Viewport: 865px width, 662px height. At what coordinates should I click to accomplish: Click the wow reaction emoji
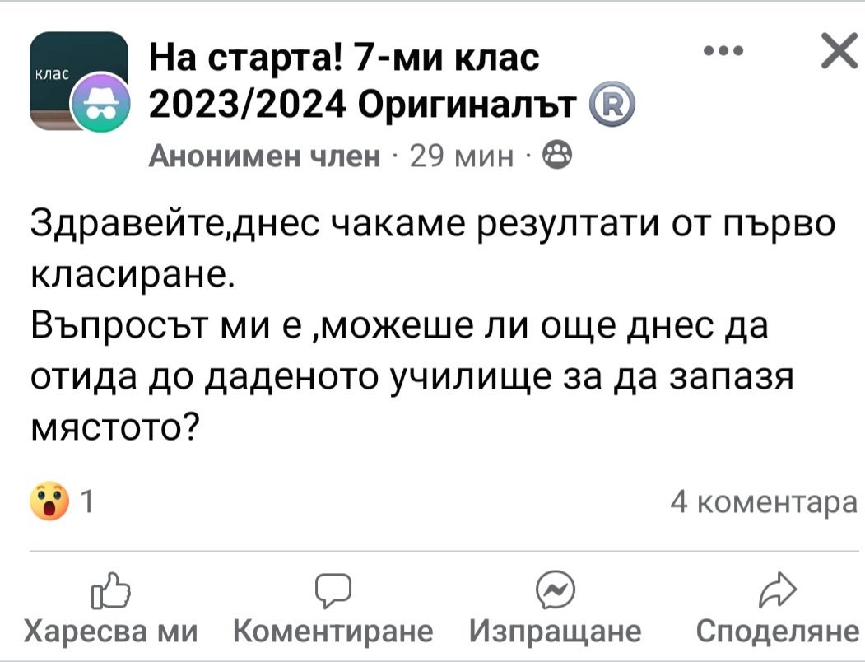click(49, 501)
